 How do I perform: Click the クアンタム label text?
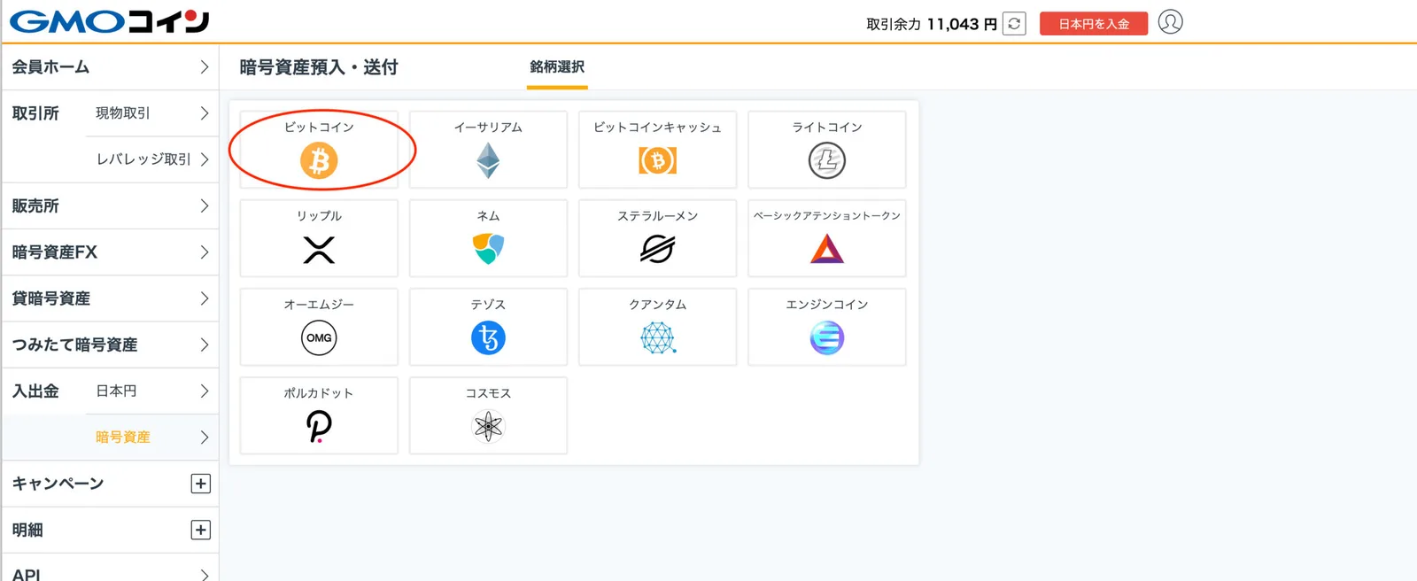657,305
